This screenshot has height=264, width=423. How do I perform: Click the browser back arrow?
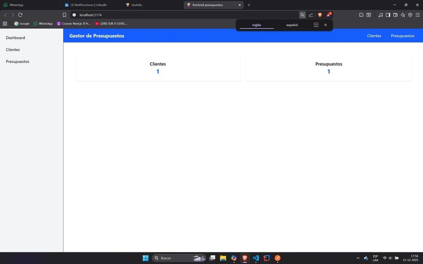coord(5,15)
